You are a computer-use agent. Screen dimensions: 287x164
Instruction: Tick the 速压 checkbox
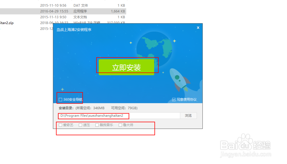(x=80, y=125)
